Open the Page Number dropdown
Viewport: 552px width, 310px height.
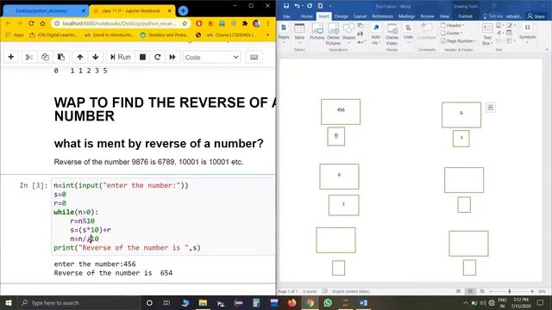[x=458, y=40]
